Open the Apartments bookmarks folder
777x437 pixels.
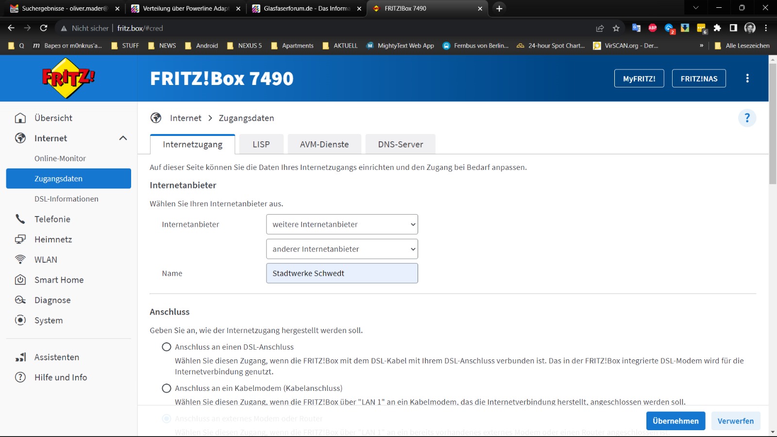tap(292, 46)
